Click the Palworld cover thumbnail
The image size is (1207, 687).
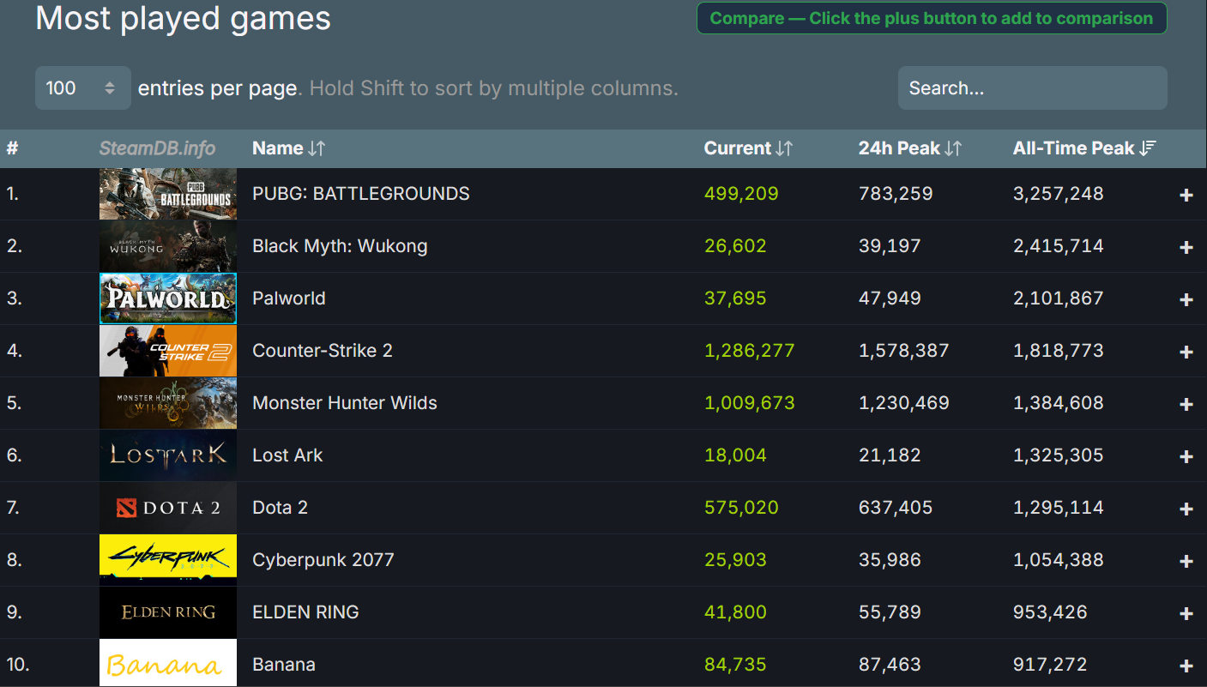tap(167, 298)
